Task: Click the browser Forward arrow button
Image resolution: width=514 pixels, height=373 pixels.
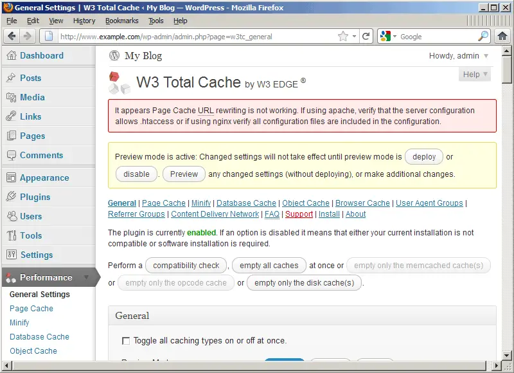Action: [x=28, y=36]
